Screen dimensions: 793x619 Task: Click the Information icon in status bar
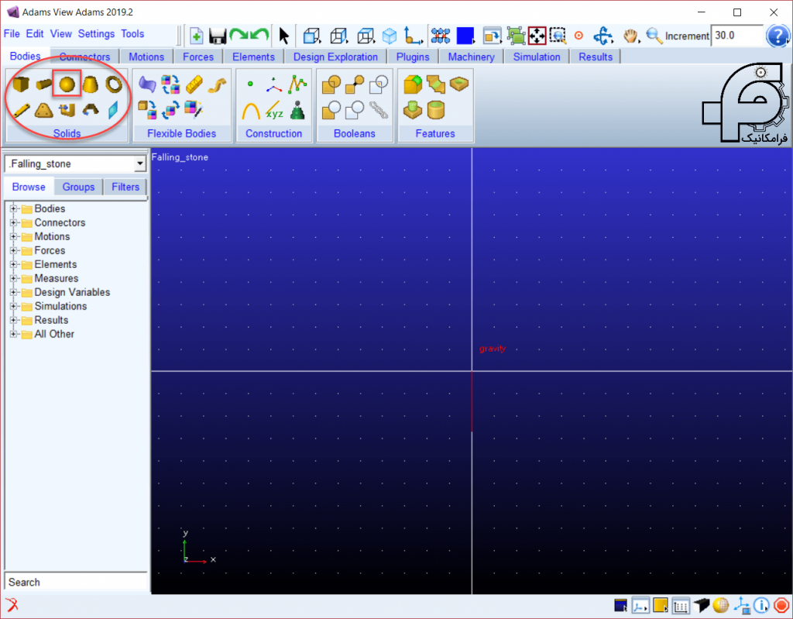(x=761, y=605)
